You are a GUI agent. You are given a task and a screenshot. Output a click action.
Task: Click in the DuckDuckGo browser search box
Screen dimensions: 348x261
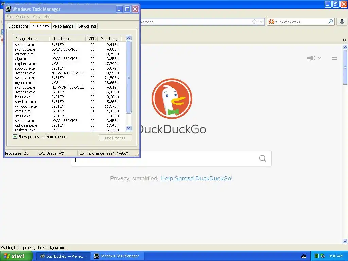302,22
